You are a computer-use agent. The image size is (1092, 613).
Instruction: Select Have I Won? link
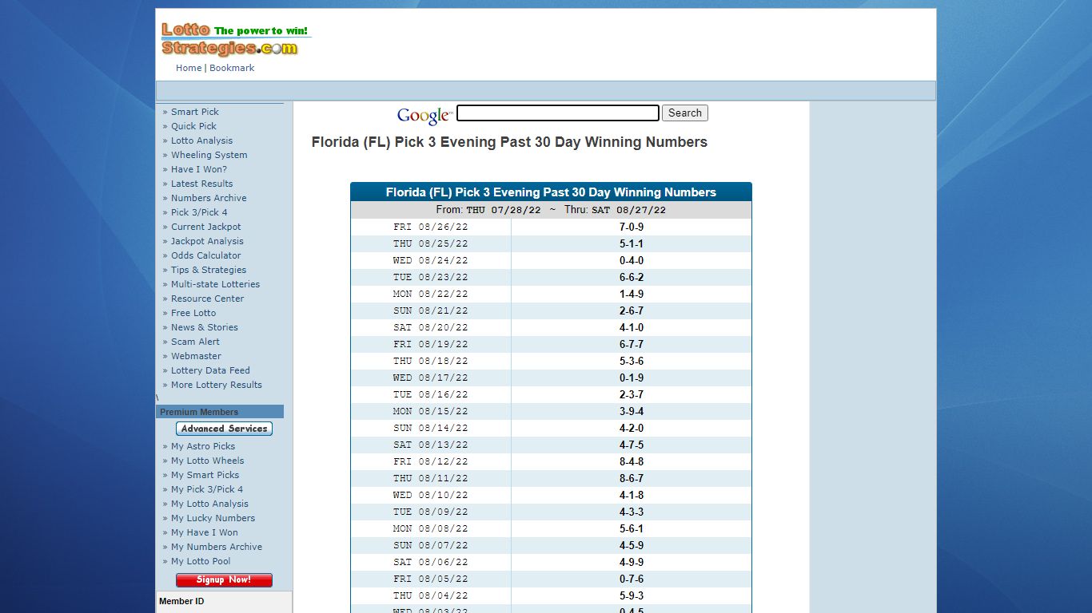pyautogui.click(x=199, y=169)
